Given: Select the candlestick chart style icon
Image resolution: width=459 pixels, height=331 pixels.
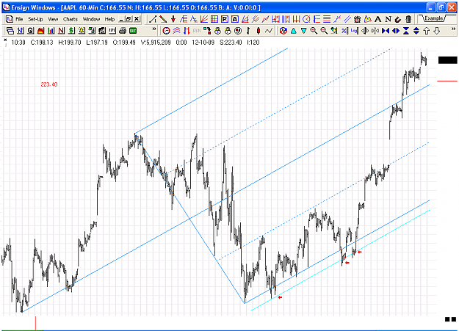Looking at the screenshot, I should point(259,30).
